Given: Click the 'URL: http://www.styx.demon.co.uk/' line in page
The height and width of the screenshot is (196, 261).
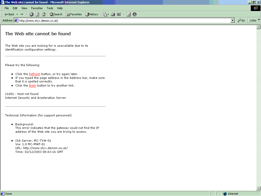Looking at the screenshot, I should (x=42, y=148).
